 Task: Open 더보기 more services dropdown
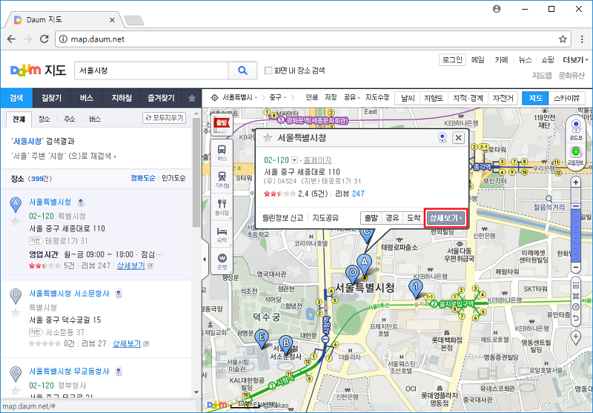pyautogui.click(x=575, y=60)
